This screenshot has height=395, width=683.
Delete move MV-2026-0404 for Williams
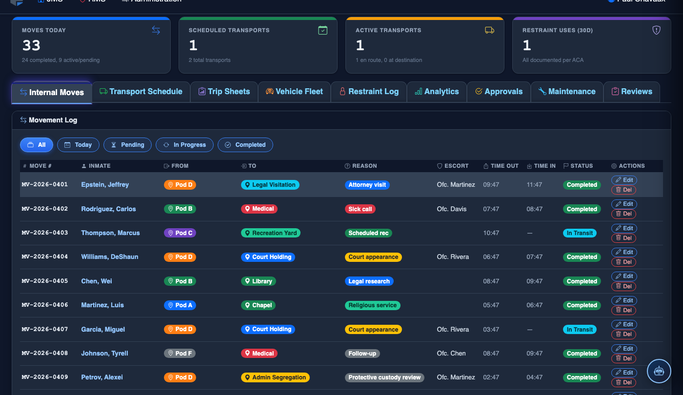pyautogui.click(x=624, y=262)
